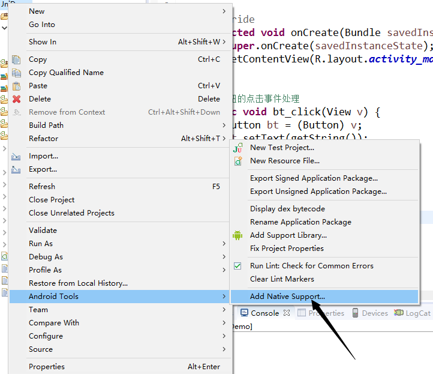Toggle Run Lint checkmark for common errors
Screen dimensions: 433x374
[238, 266]
